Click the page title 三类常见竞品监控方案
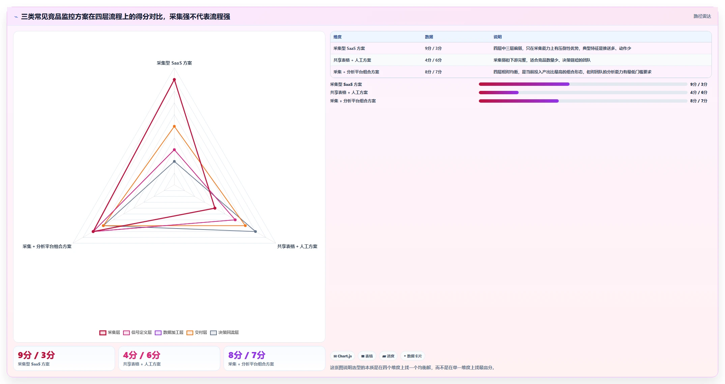The width and height of the screenshot is (725, 384). pos(125,17)
